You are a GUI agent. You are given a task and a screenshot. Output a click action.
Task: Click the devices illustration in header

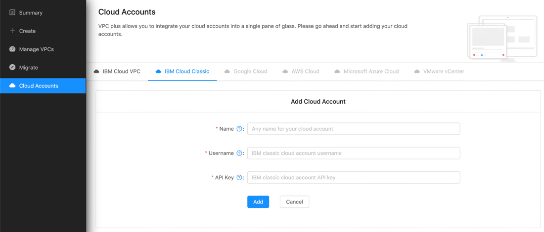(503, 39)
